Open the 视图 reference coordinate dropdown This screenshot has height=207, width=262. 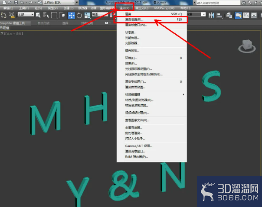100,15
